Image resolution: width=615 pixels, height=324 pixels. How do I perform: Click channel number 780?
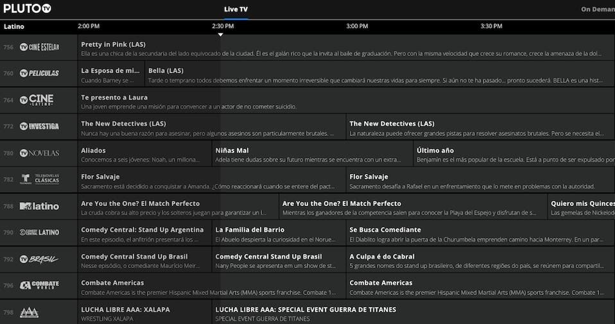point(8,153)
